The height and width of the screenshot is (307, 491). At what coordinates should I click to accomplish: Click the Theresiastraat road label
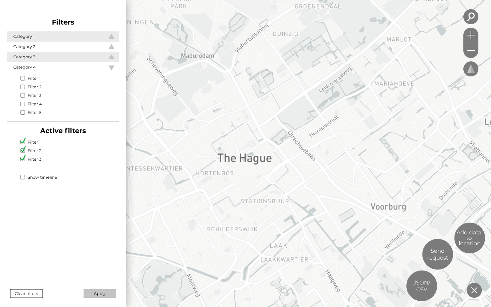pyautogui.click(x=324, y=127)
